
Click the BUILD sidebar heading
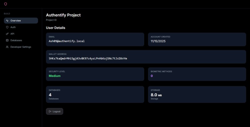pos(7,14)
